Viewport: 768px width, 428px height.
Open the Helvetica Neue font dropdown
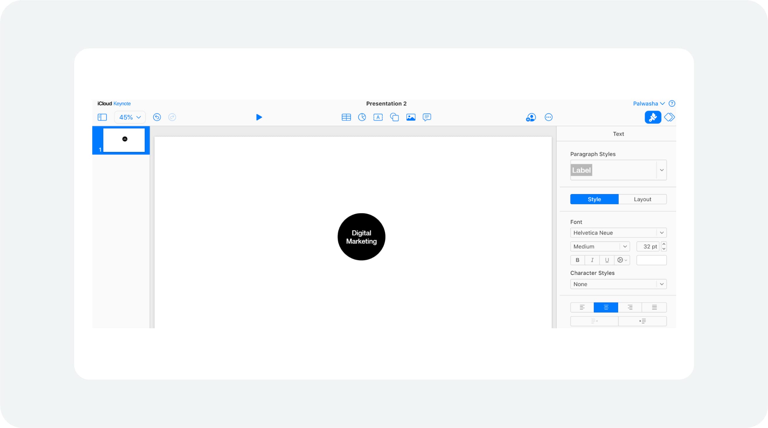coord(618,233)
